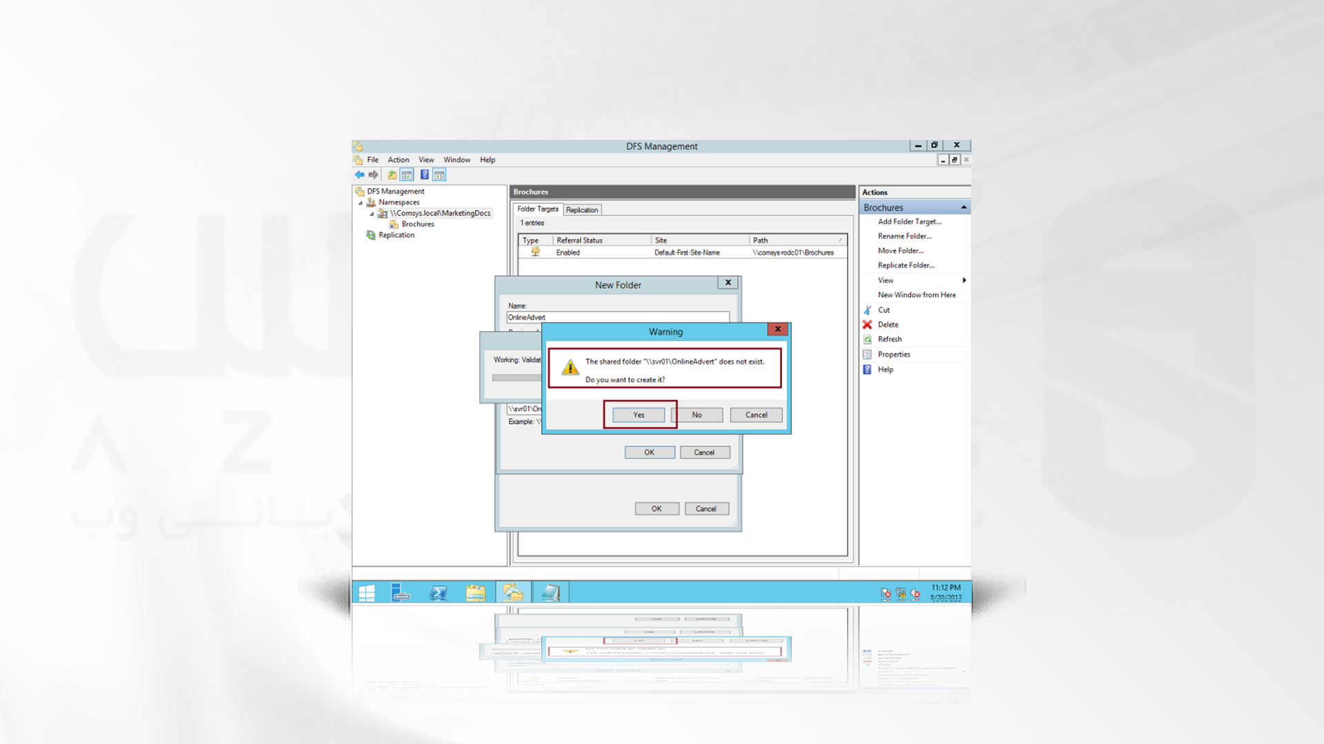Collapse the \\Comsys.local\MarketingDocs node arrow
Viewport: 1324px width, 744px height.
(x=372, y=214)
